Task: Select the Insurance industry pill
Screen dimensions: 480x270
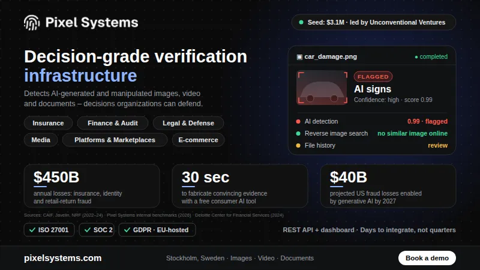Action: 48,123
